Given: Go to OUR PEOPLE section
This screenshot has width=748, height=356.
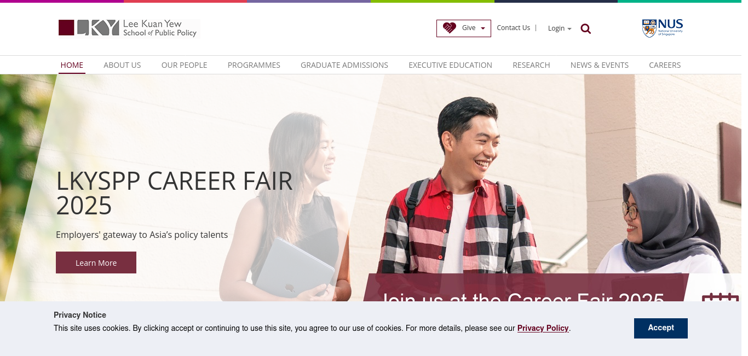Looking at the screenshot, I should pos(184,65).
